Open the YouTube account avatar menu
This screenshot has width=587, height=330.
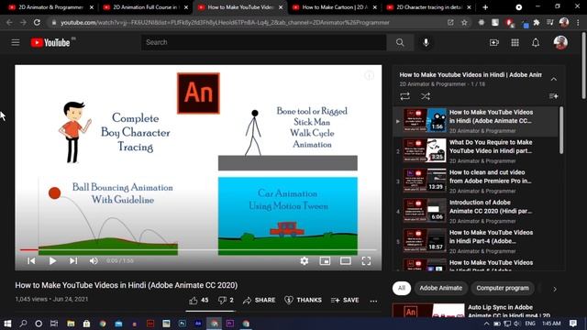click(x=560, y=43)
